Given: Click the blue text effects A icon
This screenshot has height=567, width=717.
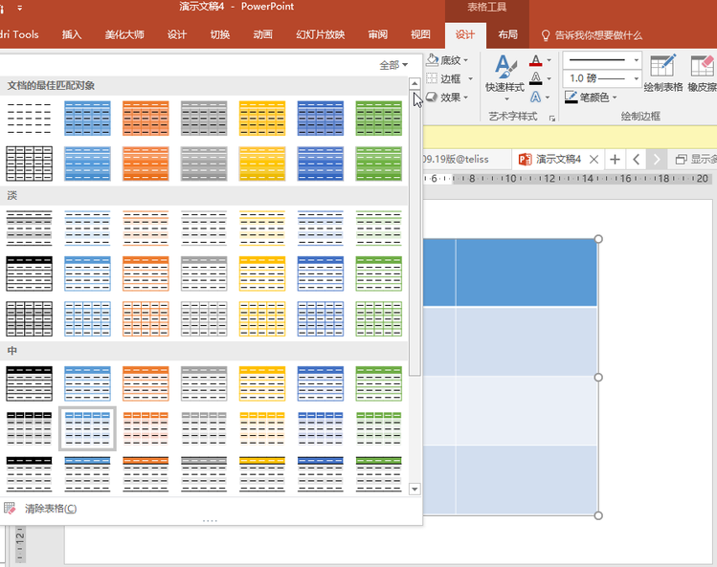Looking at the screenshot, I should (x=535, y=97).
